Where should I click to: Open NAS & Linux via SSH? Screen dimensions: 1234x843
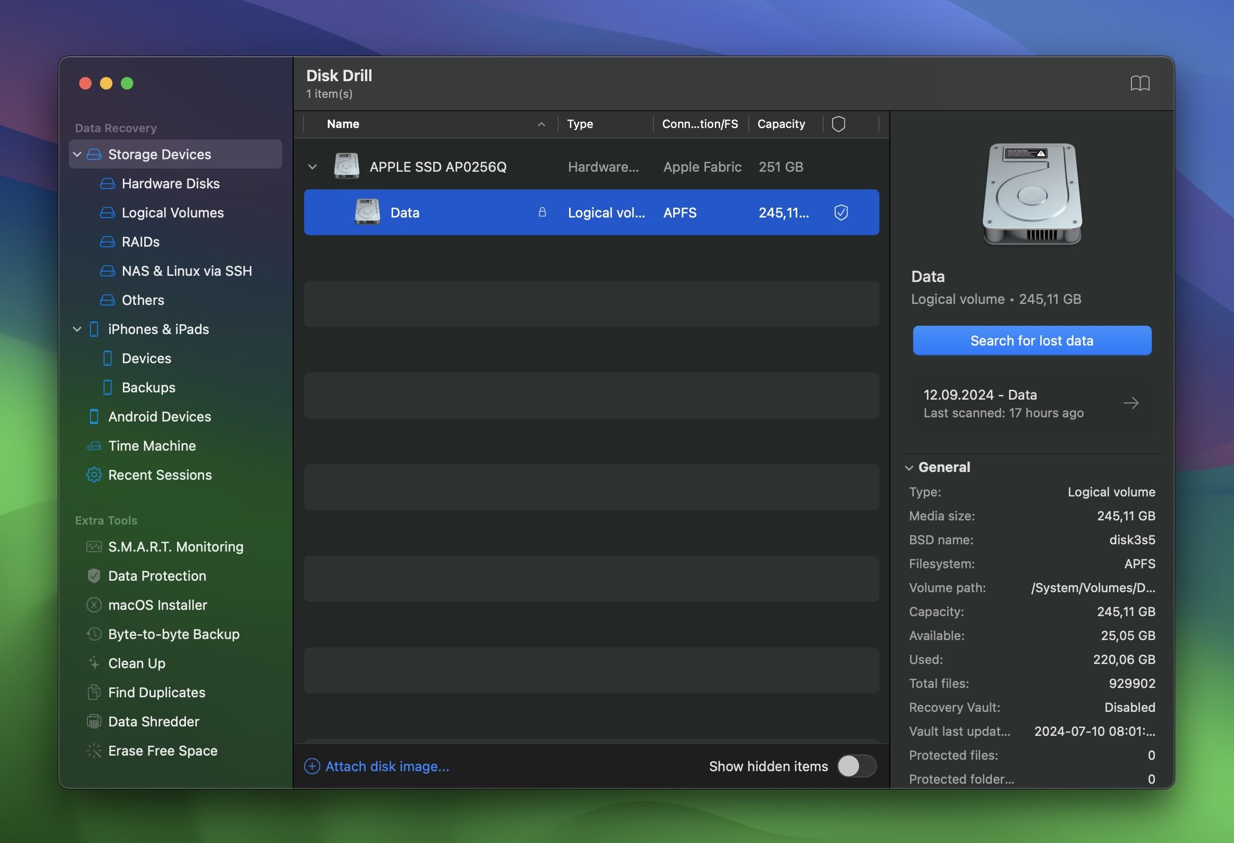[x=187, y=271]
